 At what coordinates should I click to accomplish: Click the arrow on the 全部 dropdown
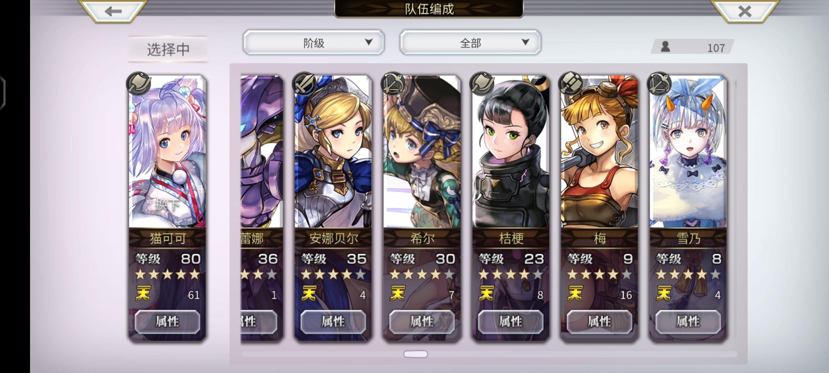(x=525, y=42)
